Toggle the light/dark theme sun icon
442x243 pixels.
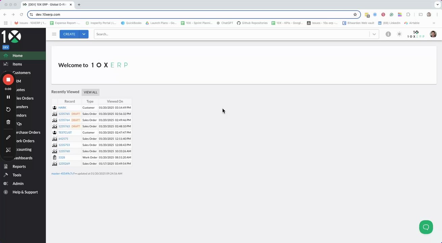coord(399,34)
